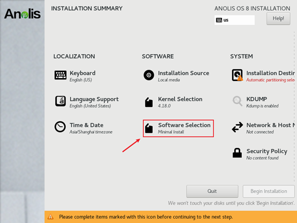This screenshot has height=223, width=297.
Task: Click the 'Not connected' network status
Action: pos(260,132)
